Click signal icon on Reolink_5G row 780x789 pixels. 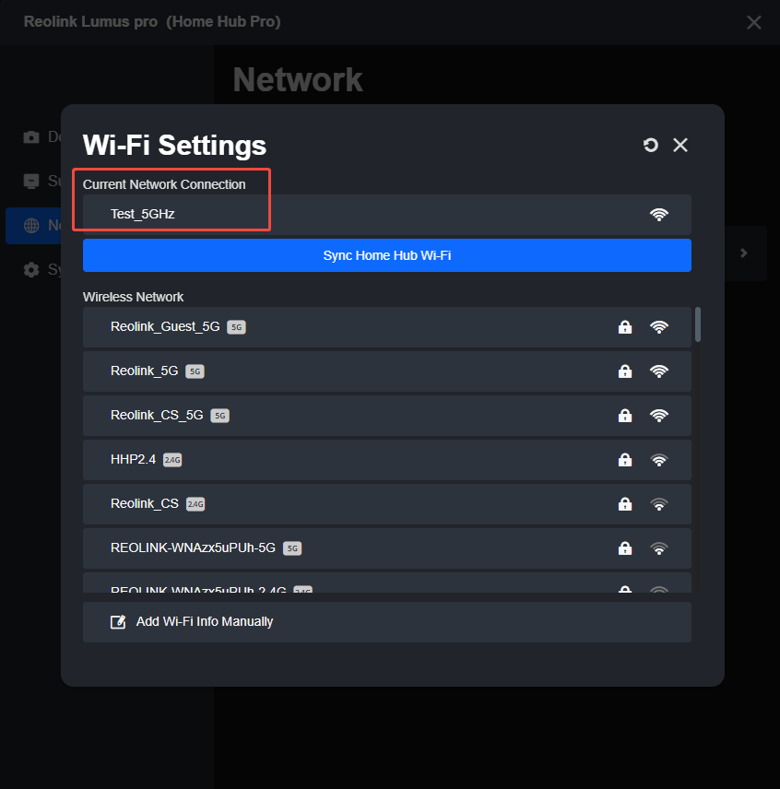[x=658, y=371]
